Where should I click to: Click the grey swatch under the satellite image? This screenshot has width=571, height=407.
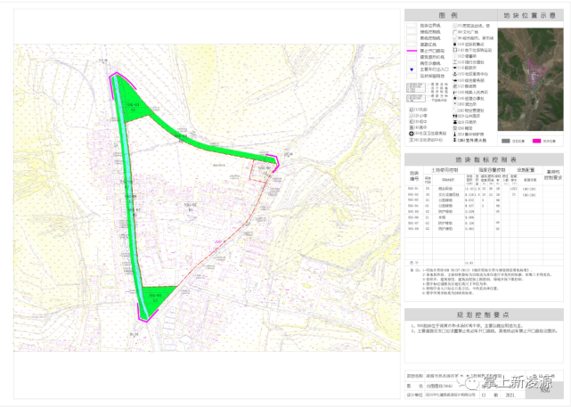pyautogui.click(x=505, y=141)
